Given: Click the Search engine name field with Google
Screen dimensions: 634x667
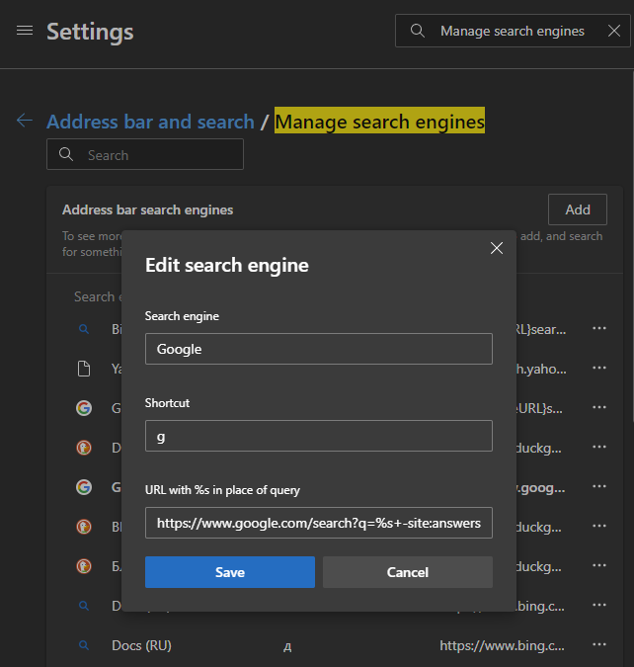Looking at the screenshot, I should coord(319,349).
